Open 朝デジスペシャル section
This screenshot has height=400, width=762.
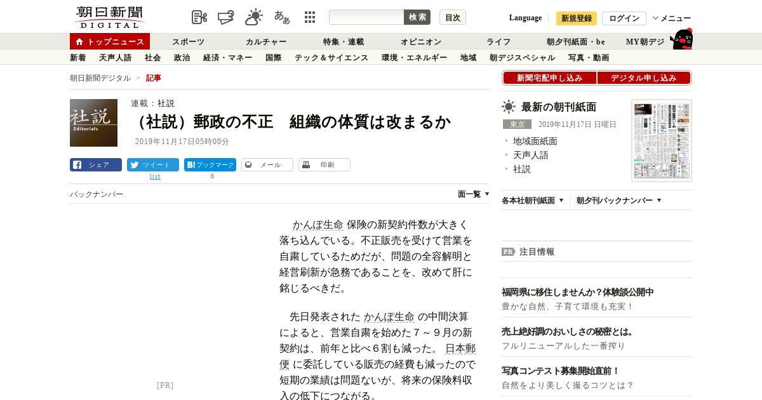pos(523,58)
